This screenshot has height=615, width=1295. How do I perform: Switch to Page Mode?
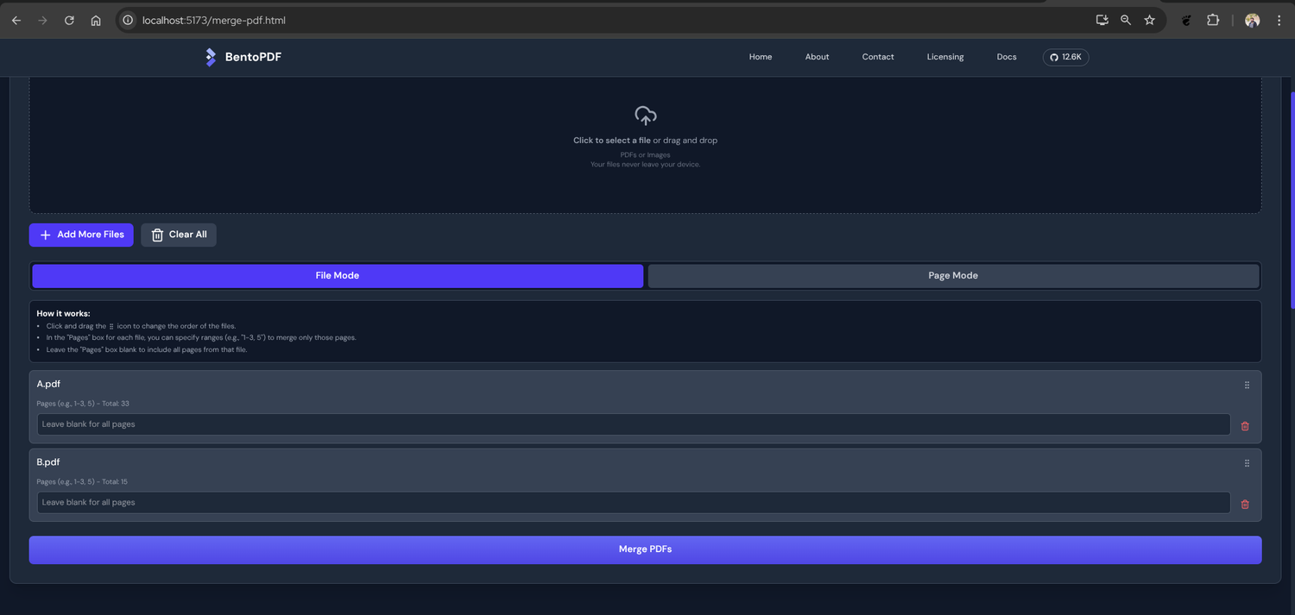pyautogui.click(x=953, y=276)
